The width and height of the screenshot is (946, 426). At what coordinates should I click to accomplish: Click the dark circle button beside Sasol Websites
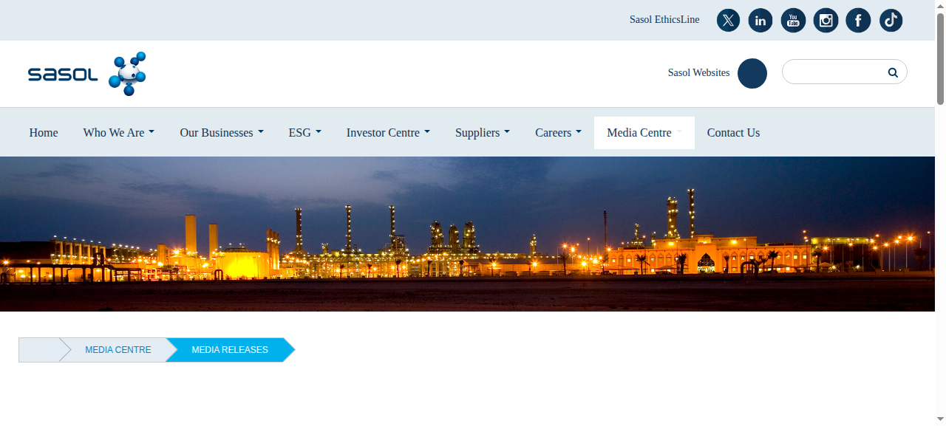(x=752, y=73)
